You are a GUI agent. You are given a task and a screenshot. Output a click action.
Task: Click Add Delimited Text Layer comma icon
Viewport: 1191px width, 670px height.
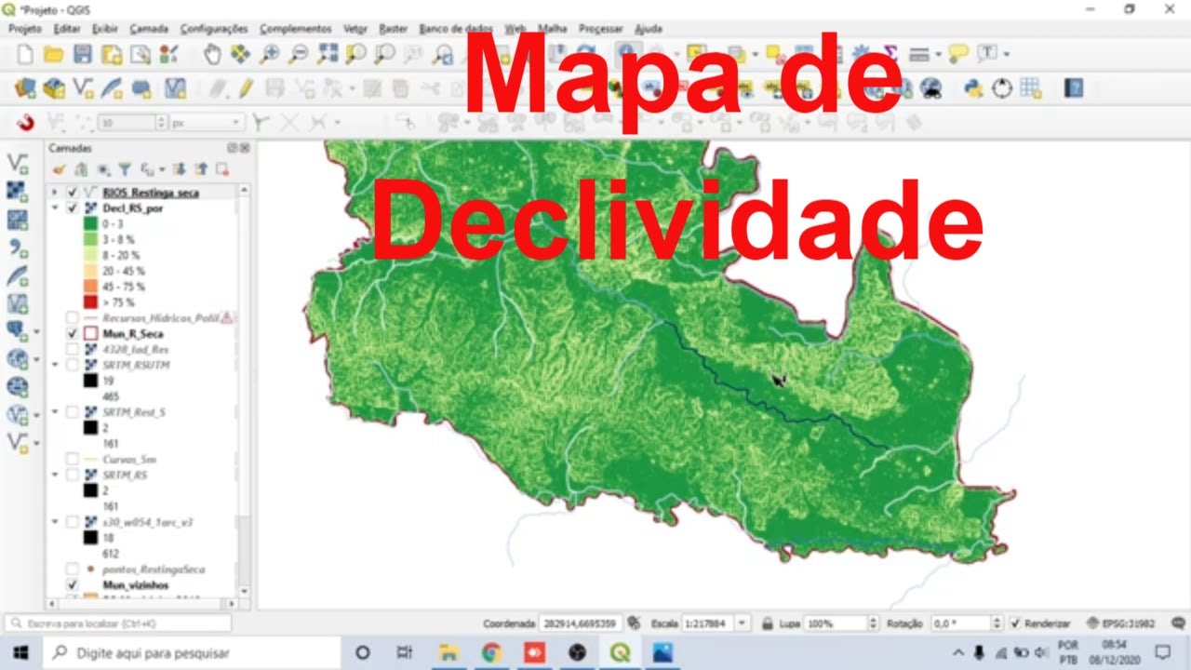click(x=18, y=248)
